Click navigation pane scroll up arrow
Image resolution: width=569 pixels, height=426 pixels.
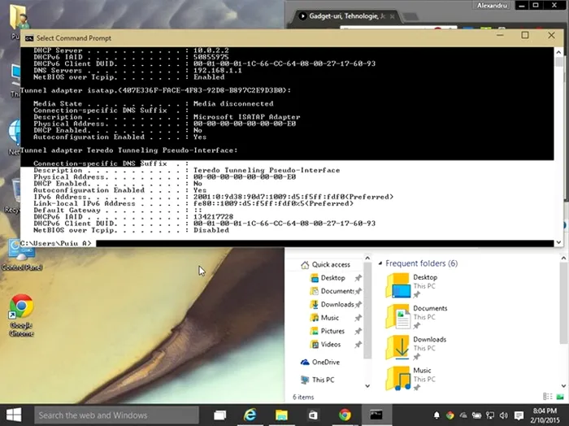point(367,258)
